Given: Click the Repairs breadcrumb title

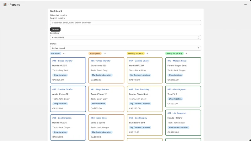Looking at the screenshot, I should tap(15, 5).
